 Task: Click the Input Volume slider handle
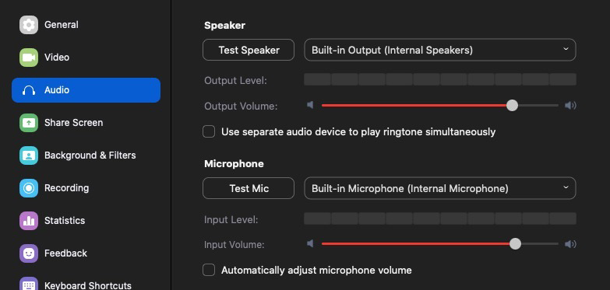515,244
